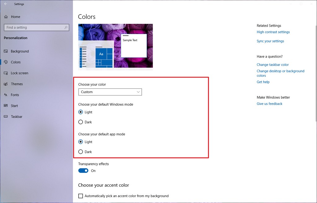
Task: Open Change desktop or background colors link
Action: (x=280, y=73)
